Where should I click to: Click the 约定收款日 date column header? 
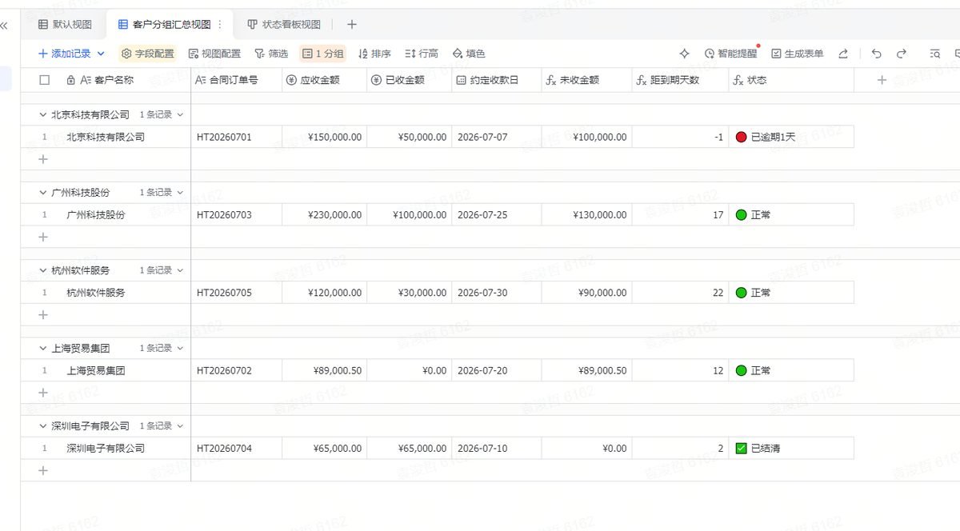coord(497,80)
